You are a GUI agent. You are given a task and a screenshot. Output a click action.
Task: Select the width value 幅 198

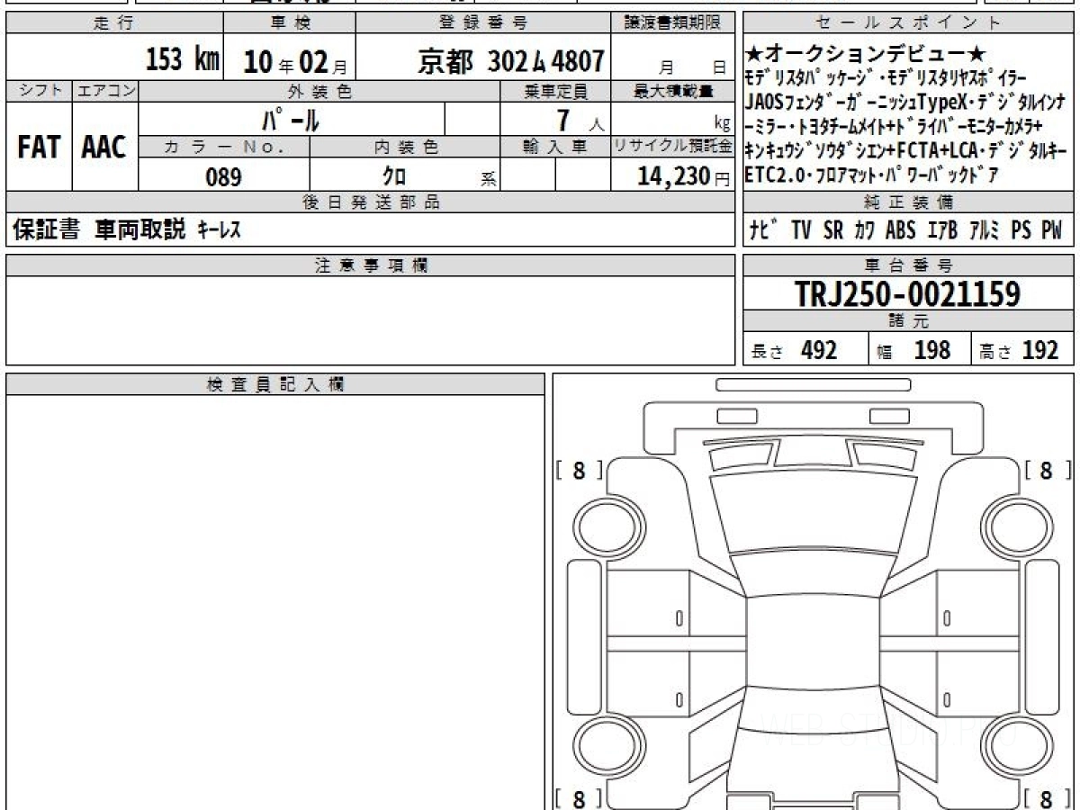point(913,351)
